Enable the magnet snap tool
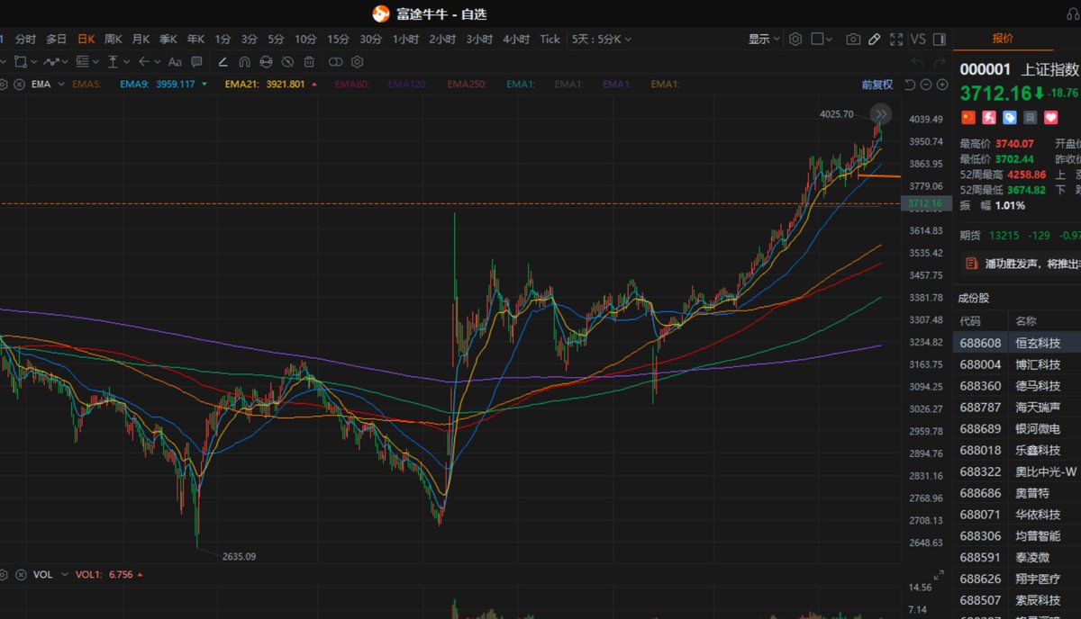 pos(244,61)
